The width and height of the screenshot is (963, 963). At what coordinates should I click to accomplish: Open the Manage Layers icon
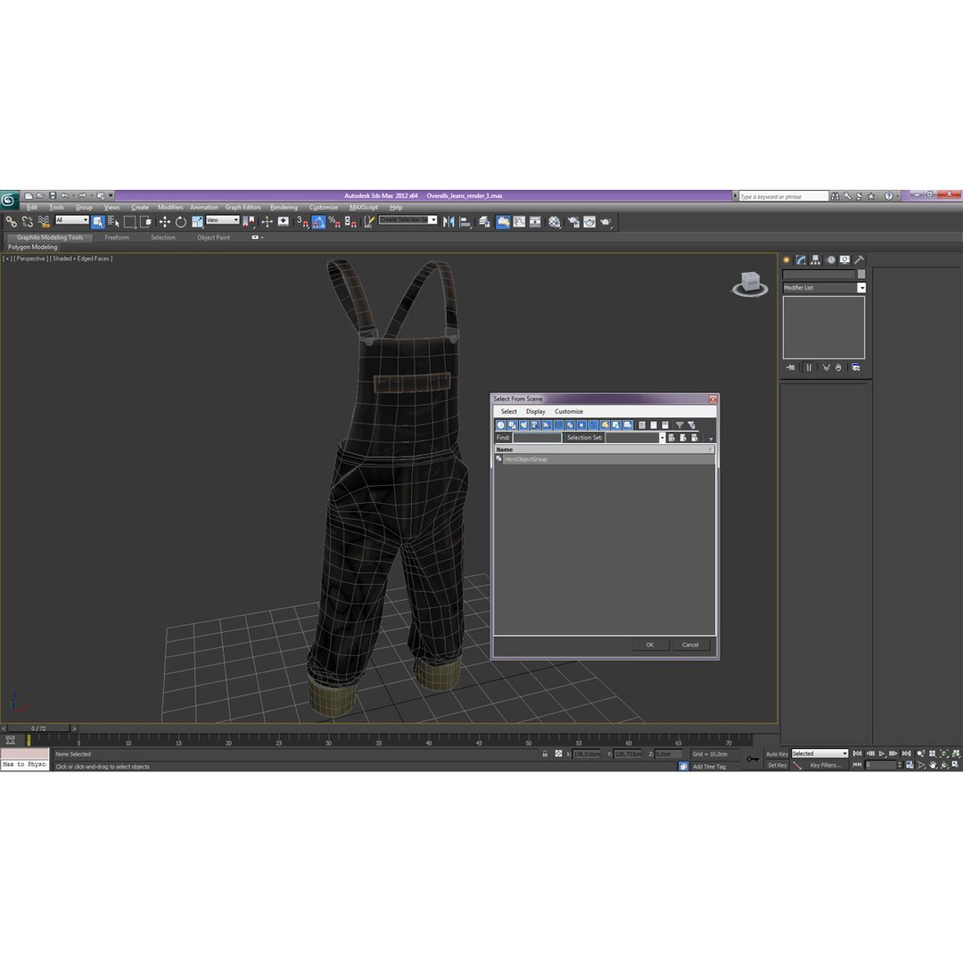click(485, 222)
